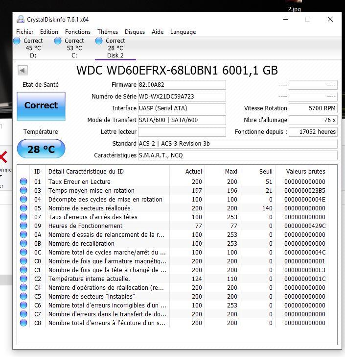The width and height of the screenshot is (345, 357).
Task: Click the Numéro de Série field
Action: pyautogui.click(x=182, y=97)
